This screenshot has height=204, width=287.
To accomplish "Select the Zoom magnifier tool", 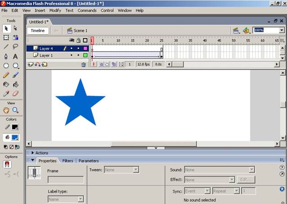I will click(x=16, y=110).
